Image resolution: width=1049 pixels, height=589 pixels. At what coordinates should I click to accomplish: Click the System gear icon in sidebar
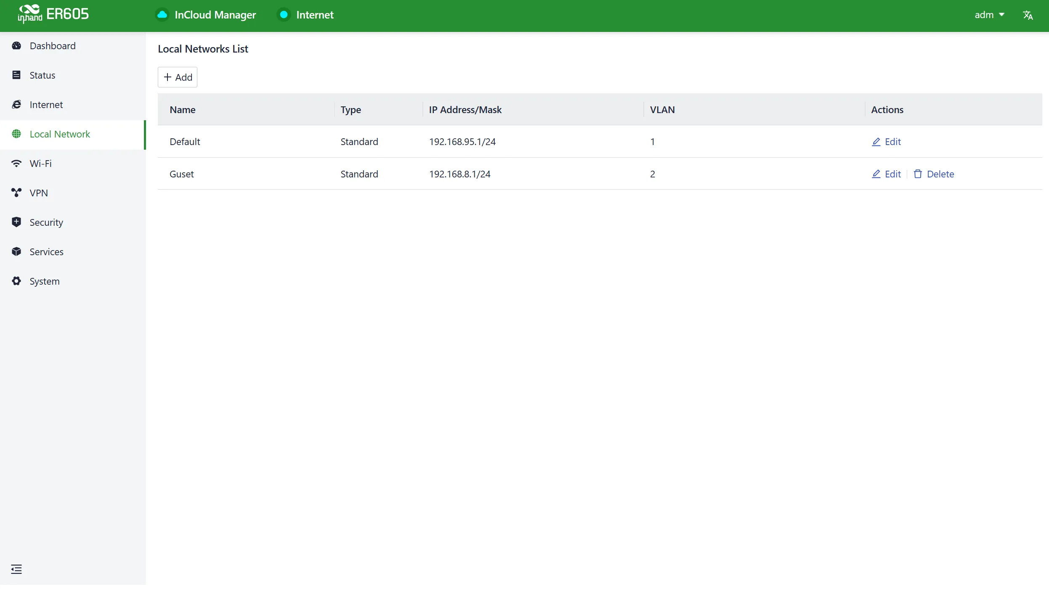(x=16, y=281)
